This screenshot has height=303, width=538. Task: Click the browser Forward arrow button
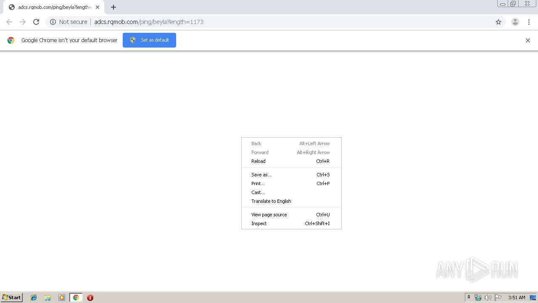click(x=23, y=22)
